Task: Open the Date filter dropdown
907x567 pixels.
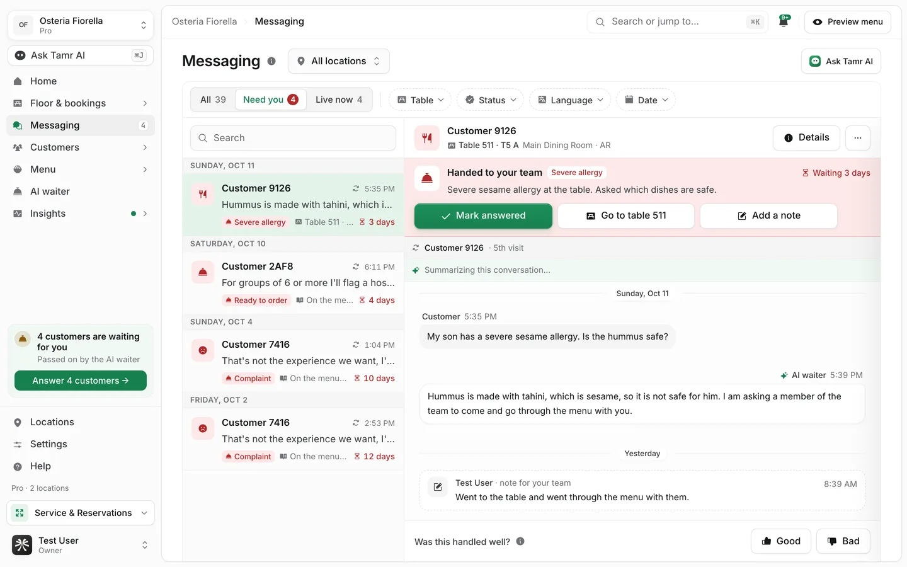Action: point(646,100)
